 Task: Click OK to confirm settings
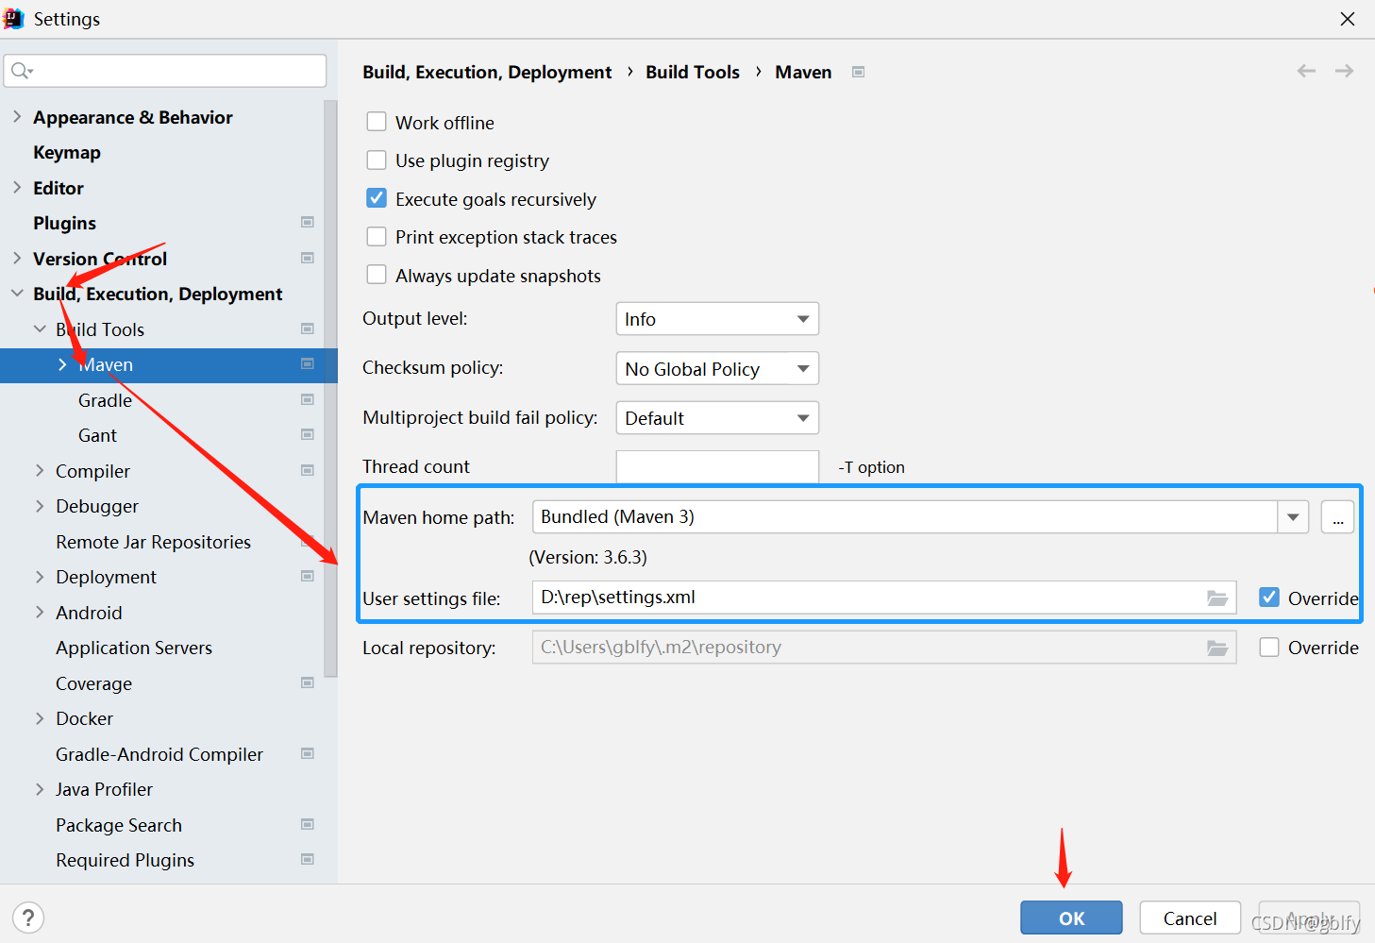click(x=1071, y=918)
